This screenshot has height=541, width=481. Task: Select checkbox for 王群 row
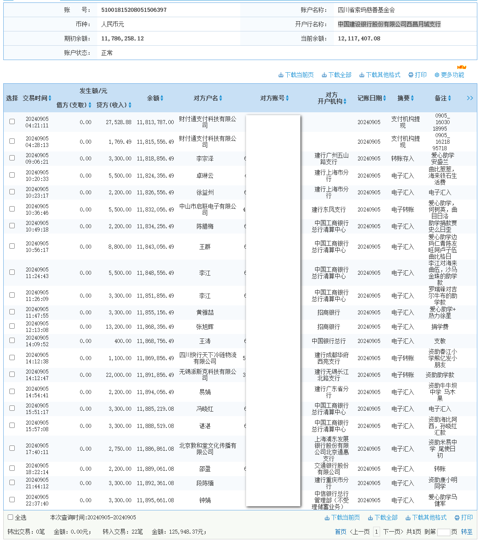[x=12, y=246]
